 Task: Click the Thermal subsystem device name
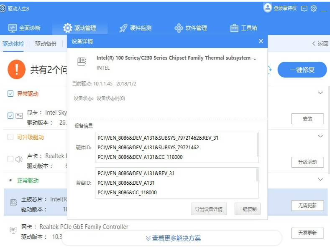point(177,58)
